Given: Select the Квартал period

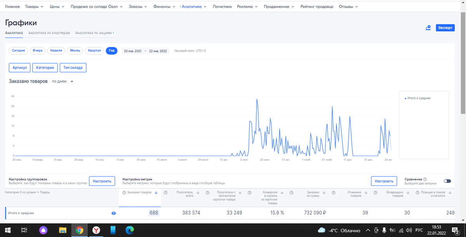Looking at the screenshot, I should (94, 51).
